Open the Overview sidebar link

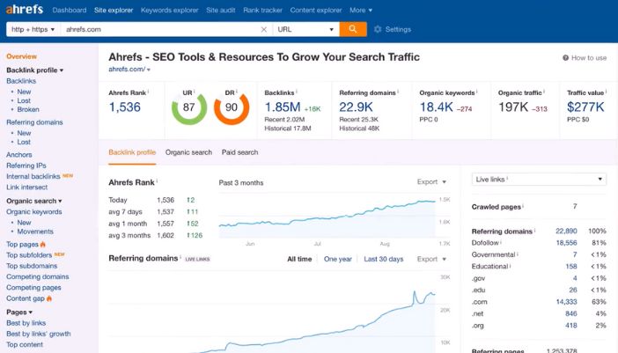(21, 56)
